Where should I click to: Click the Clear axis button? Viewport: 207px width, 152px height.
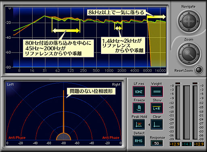pos(157,125)
